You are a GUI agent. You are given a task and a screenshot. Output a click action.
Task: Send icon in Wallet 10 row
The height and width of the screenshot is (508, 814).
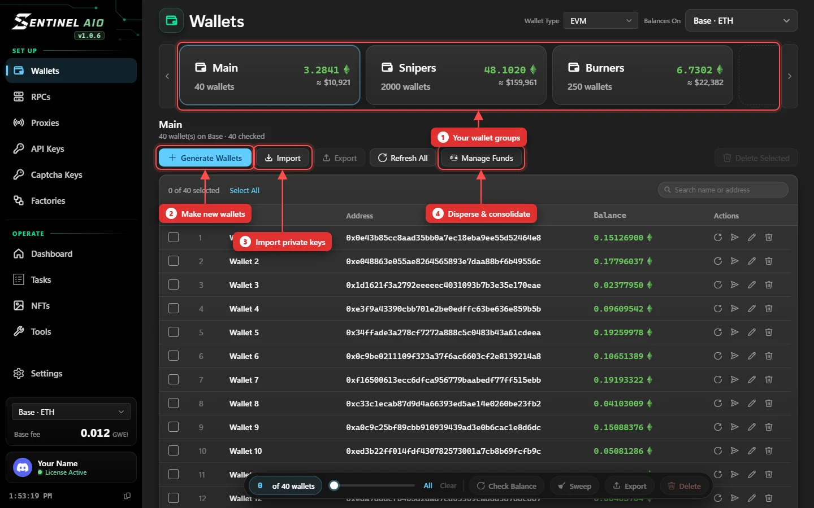(x=734, y=451)
